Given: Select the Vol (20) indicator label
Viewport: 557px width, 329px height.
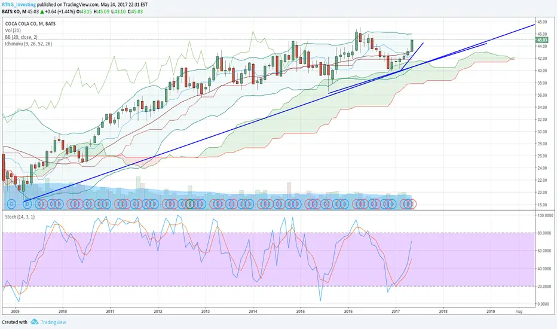Looking at the screenshot, I should (x=13, y=31).
